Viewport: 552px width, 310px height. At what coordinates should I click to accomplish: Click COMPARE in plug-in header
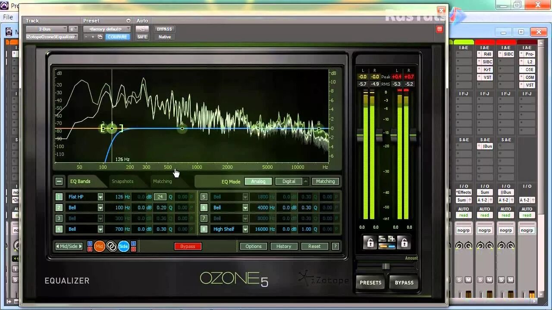(117, 37)
